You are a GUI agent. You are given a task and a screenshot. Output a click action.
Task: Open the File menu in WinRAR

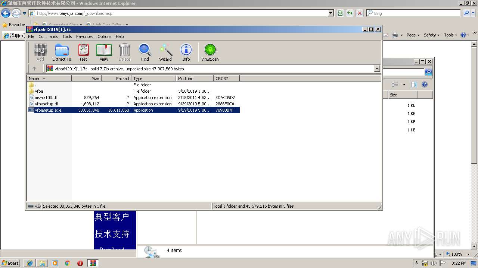coord(31,36)
